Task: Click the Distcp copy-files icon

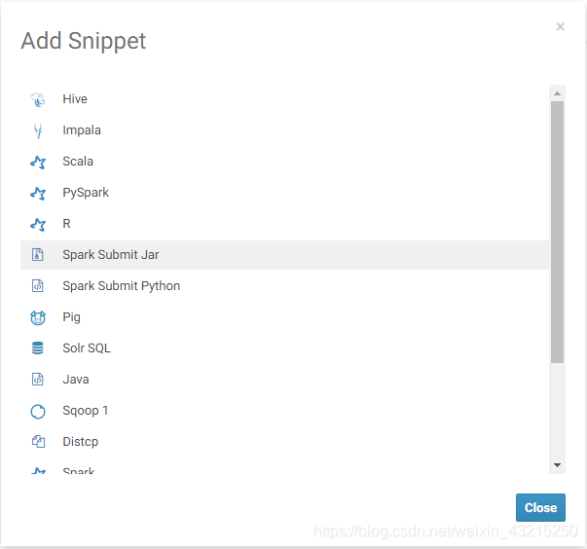Action: point(38,442)
